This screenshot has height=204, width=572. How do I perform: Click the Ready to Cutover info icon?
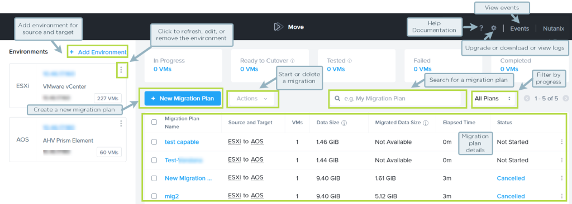point(293,61)
